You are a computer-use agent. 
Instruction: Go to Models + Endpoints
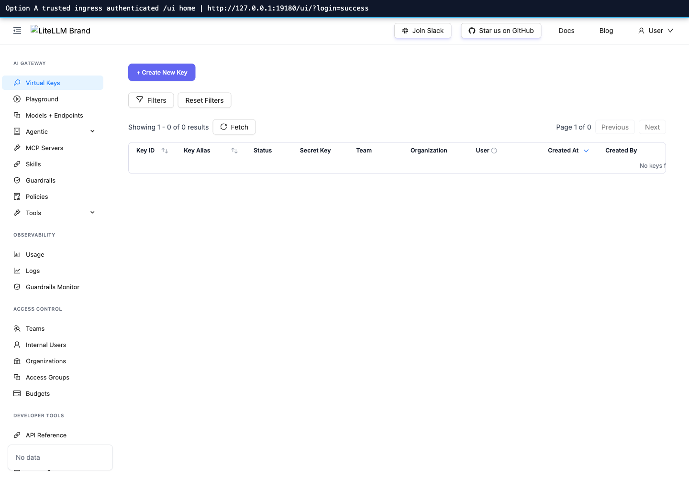point(53,115)
